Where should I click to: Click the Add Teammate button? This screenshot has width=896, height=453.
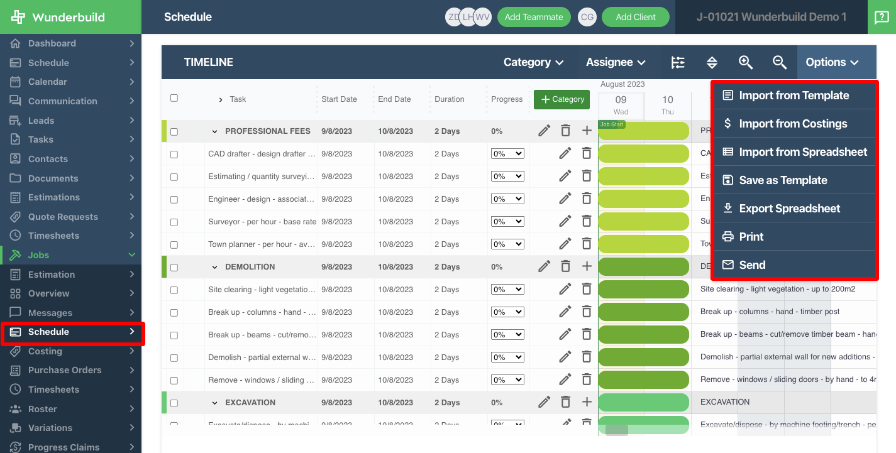coord(534,17)
